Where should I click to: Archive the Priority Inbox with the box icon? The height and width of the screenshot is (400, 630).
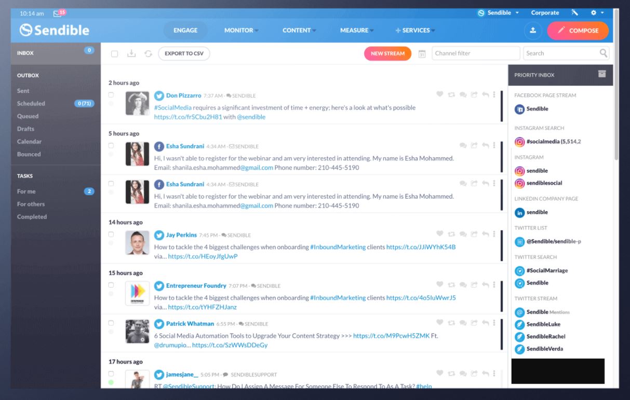[602, 74]
